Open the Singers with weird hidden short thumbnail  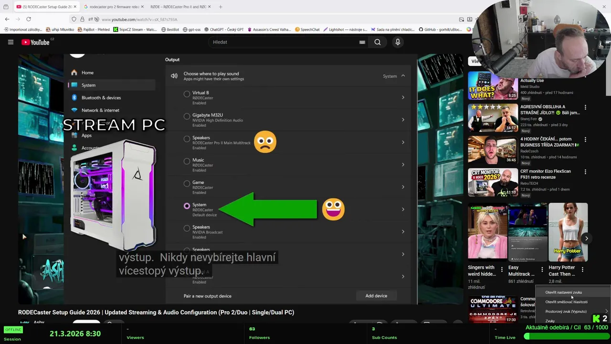(487, 231)
